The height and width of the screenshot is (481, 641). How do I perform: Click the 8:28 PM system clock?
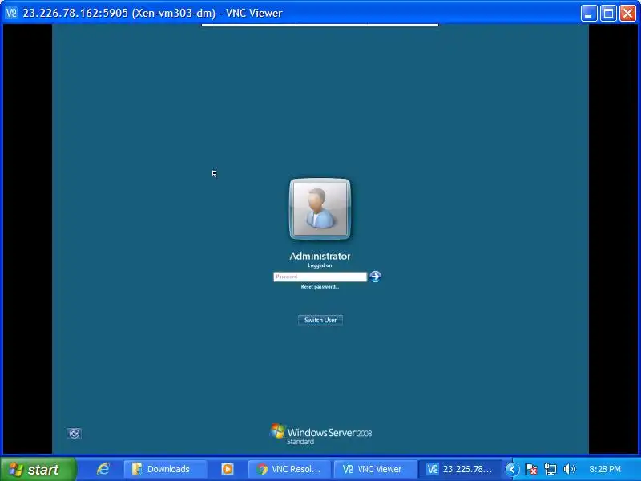605,469
